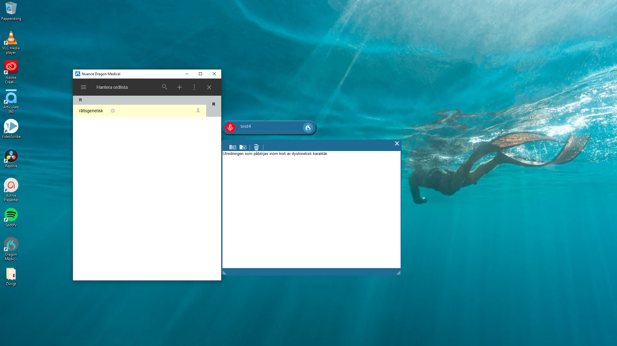The width and height of the screenshot is (617, 346).
Task: Click the user icon on rättsgenetisk row
Action: (198, 110)
